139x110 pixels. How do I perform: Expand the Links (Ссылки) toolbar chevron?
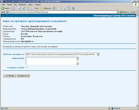tap(137, 12)
